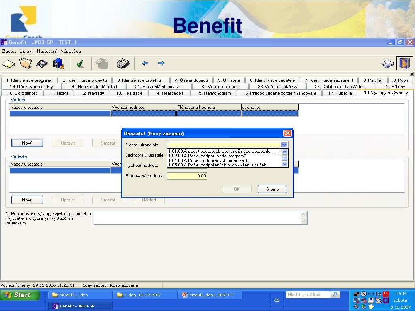Click the CS language indicator in taskbar
Image resolution: width=415 pixels, height=311 pixels.
(x=276, y=300)
